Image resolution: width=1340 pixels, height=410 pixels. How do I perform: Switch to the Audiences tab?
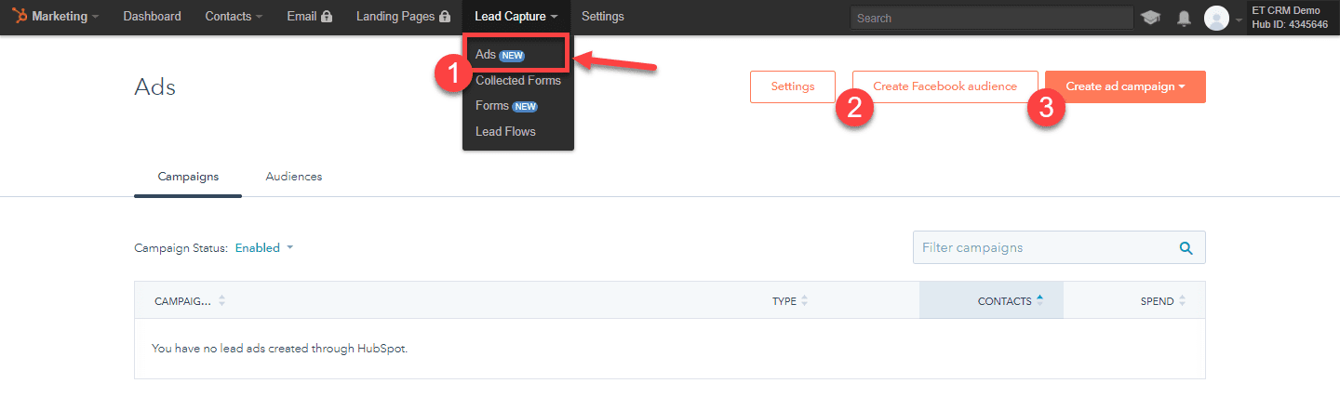(x=294, y=177)
